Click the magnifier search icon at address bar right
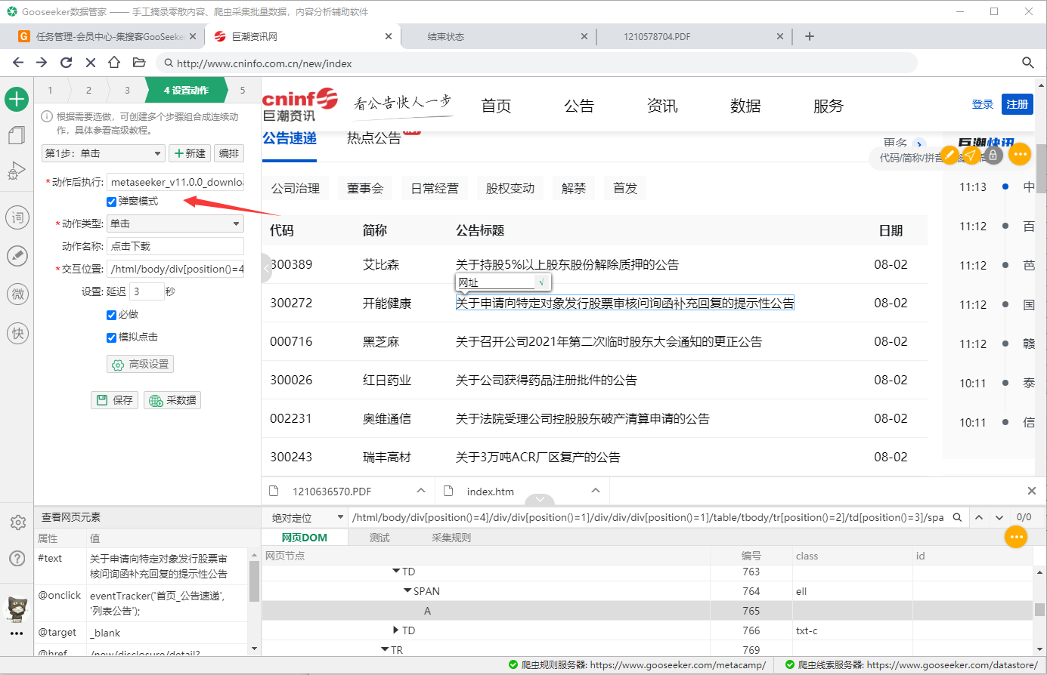1047x675 pixels. pyautogui.click(x=1027, y=63)
